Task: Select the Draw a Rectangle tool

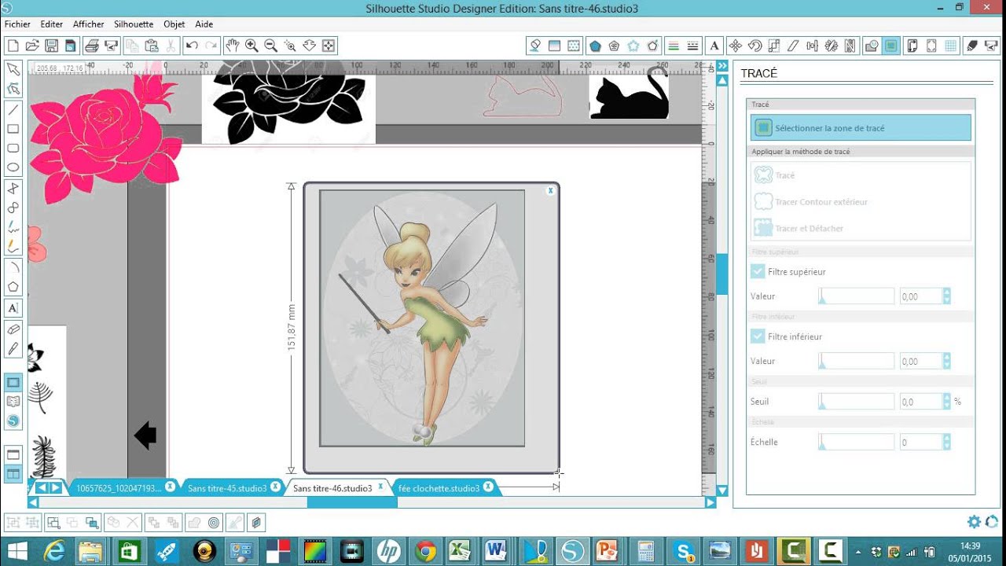Action: (13, 129)
